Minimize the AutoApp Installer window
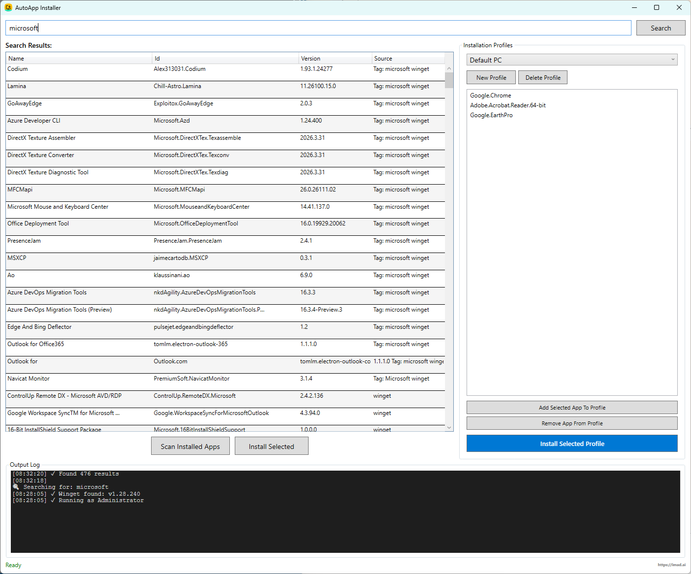This screenshot has width=691, height=574. point(634,7)
